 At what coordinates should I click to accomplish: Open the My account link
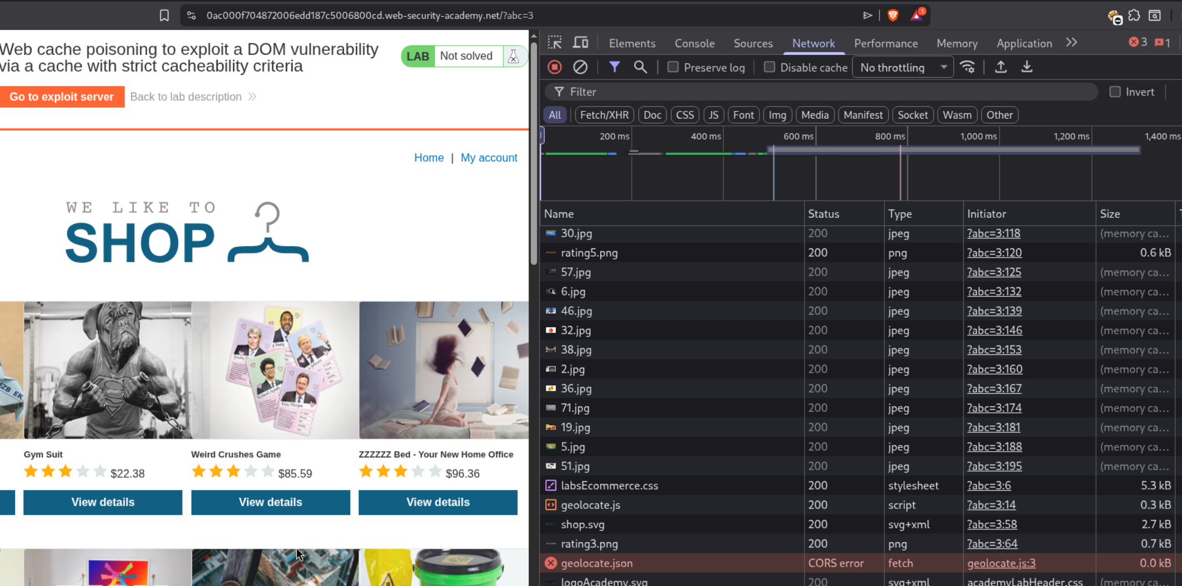[489, 157]
